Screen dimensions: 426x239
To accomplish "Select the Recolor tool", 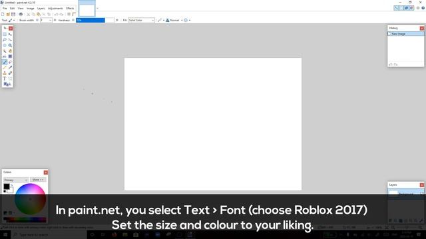I will pos(10,73).
